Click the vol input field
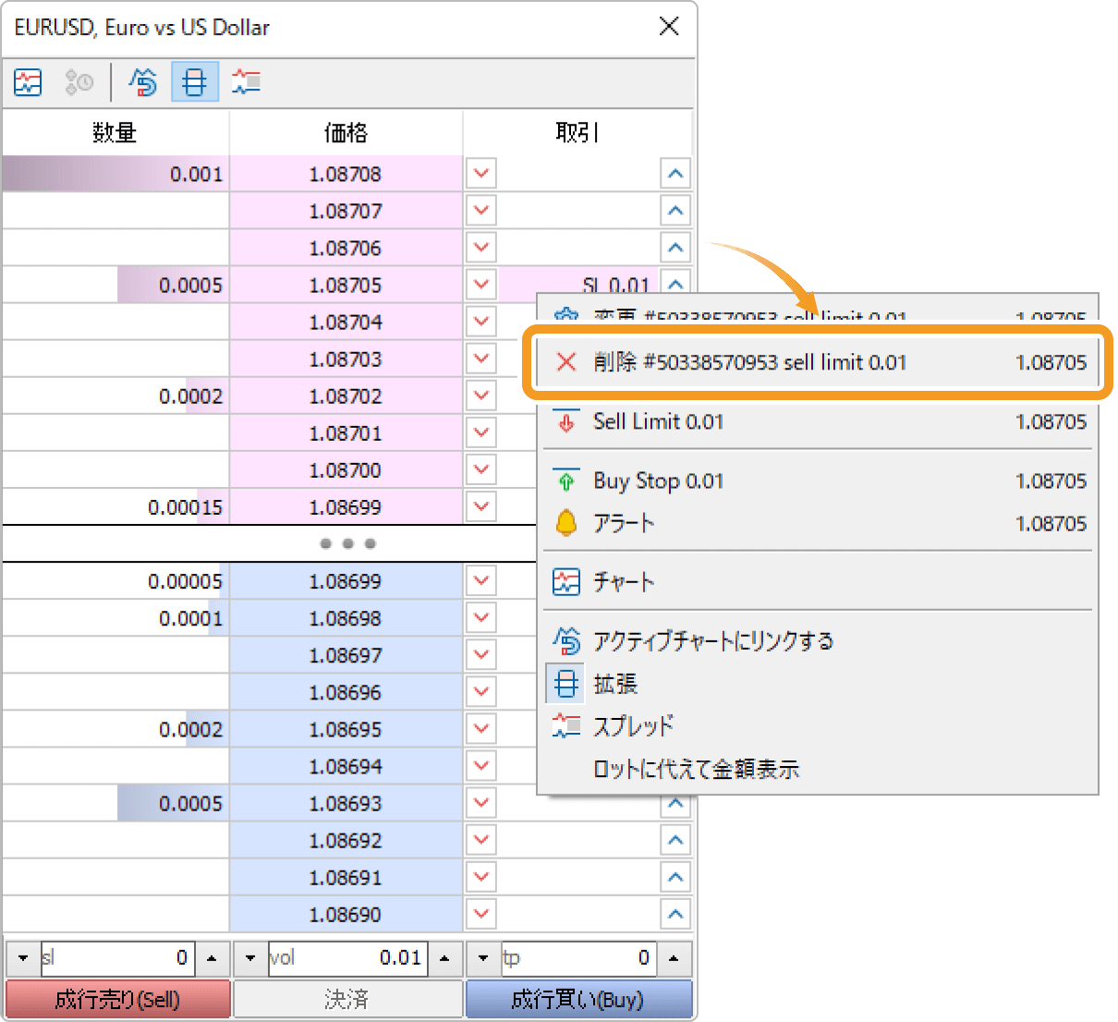Image resolution: width=1118 pixels, height=1022 pixels. [347, 958]
